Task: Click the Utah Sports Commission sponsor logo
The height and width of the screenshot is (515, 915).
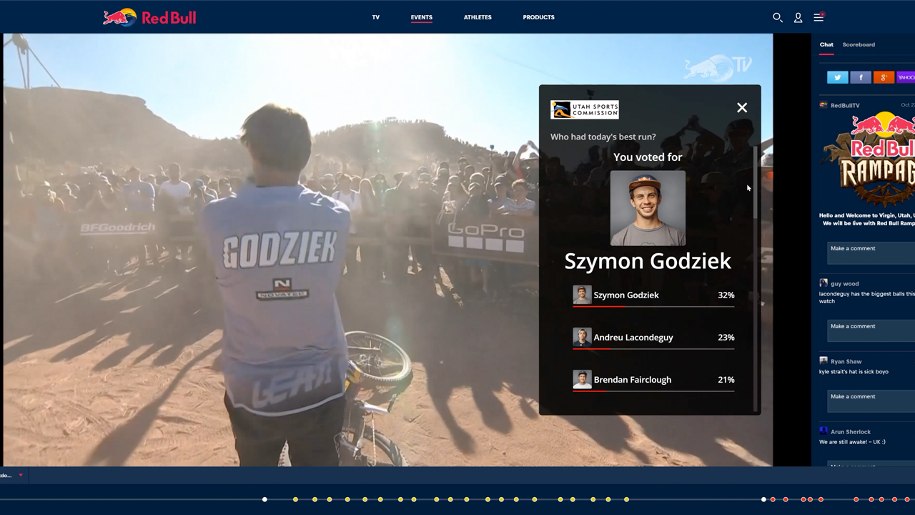Action: pos(585,109)
